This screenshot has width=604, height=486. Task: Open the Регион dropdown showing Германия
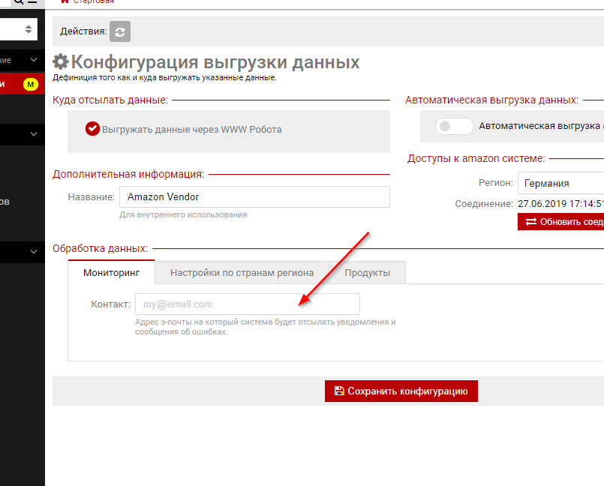pos(560,183)
